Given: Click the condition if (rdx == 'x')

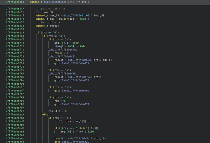Looking at the screenshot, I should tap(60, 98).
